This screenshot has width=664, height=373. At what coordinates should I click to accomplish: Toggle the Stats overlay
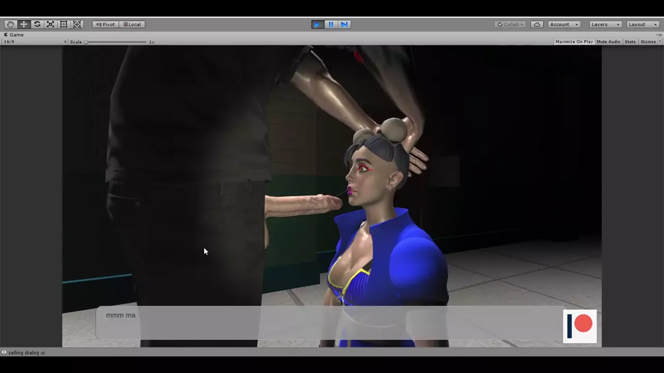pyautogui.click(x=630, y=42)
